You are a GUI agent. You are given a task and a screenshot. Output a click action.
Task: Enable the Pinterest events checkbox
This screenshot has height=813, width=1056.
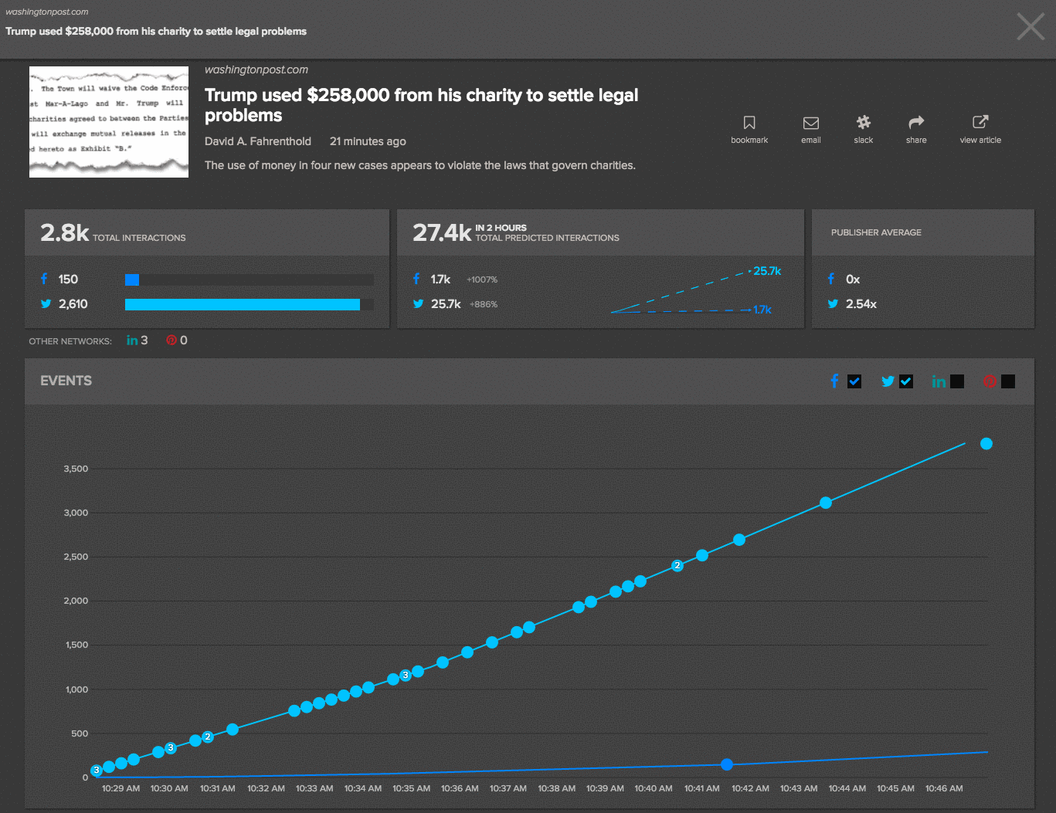pyautogui.click(x=1008, y=381)
